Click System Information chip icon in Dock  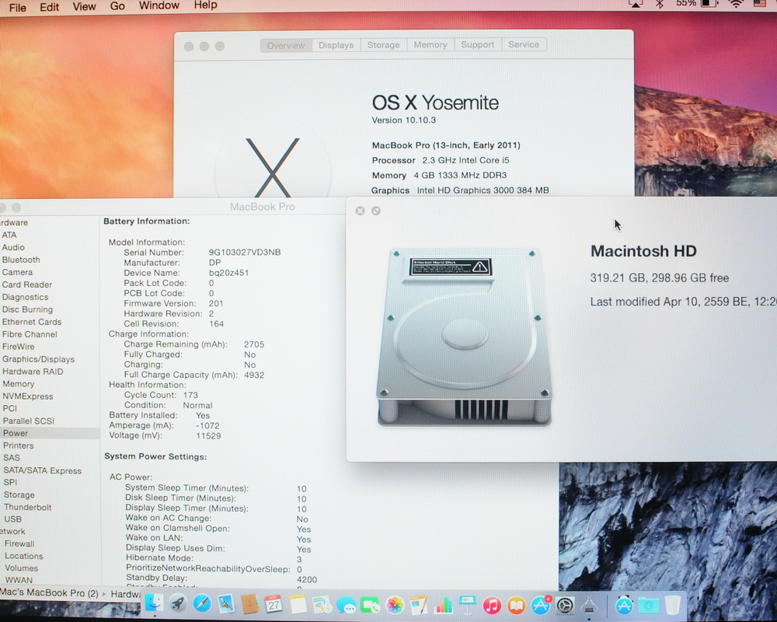point(589,605)
